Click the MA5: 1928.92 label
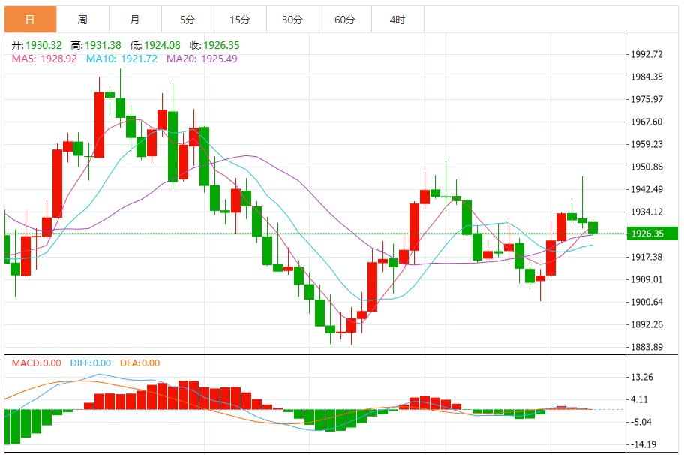 (x=44, y=59)
